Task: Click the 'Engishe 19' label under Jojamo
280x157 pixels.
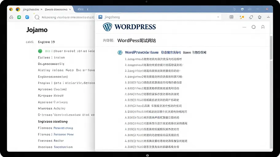Action: click(46, 42)
